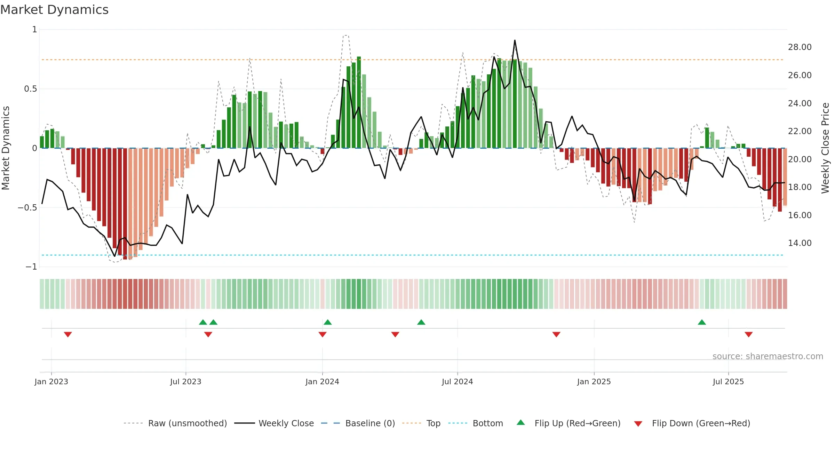The width and height of the screenshot is (835, 469).
Task: Toggle the Top legend entry
Action: pyautogui.click(x=421, y=423)
